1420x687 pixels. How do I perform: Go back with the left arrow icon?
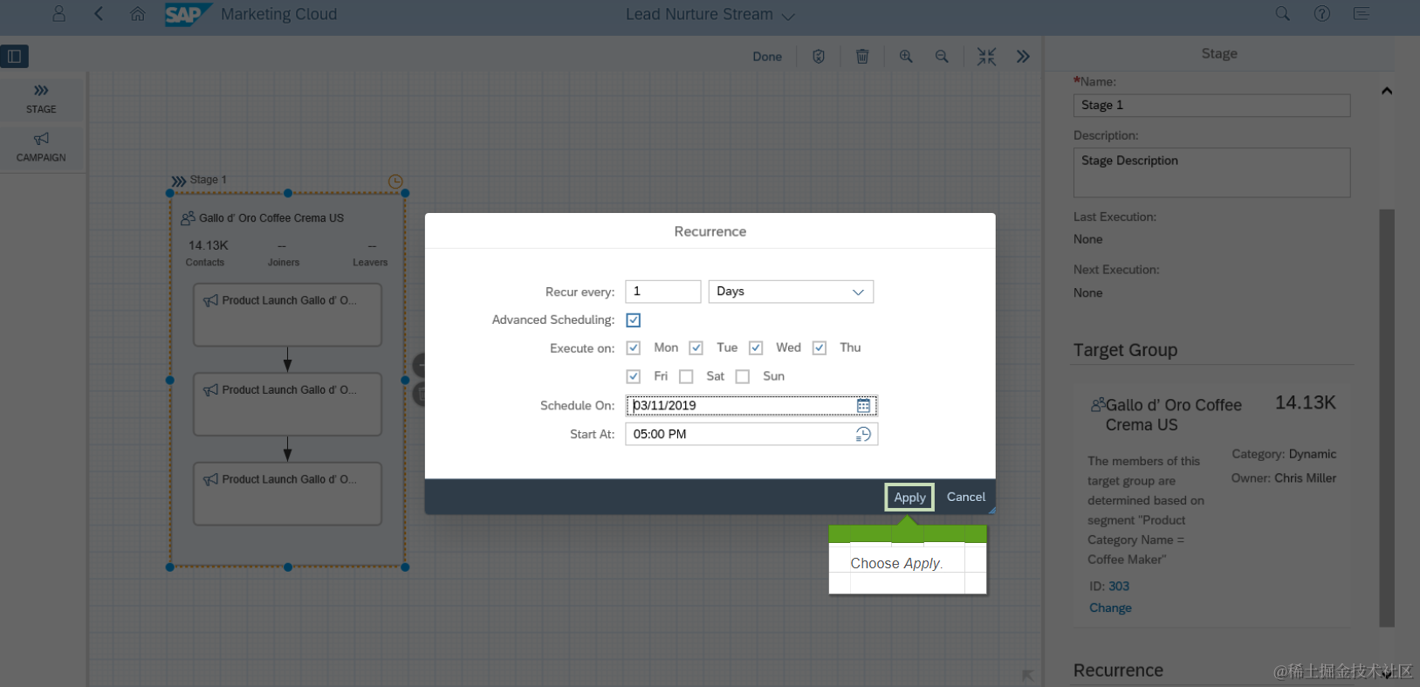pos(99,14)
